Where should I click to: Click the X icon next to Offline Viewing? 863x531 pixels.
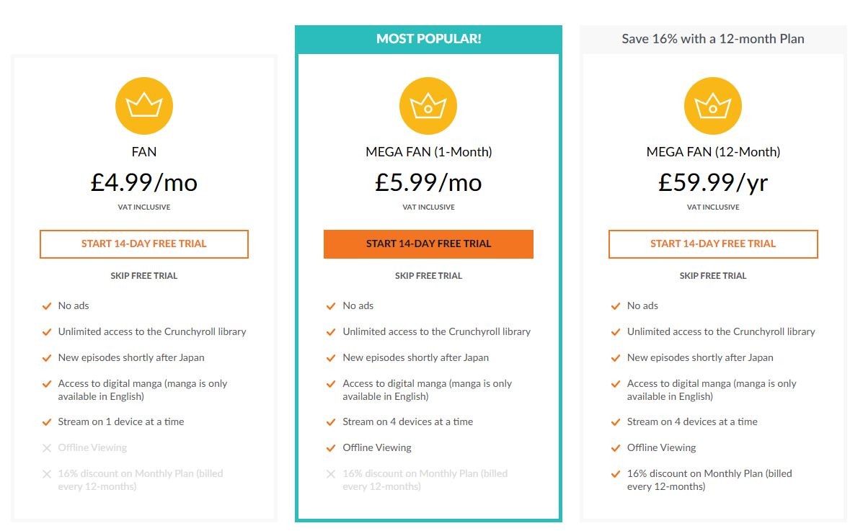[45, 447]
